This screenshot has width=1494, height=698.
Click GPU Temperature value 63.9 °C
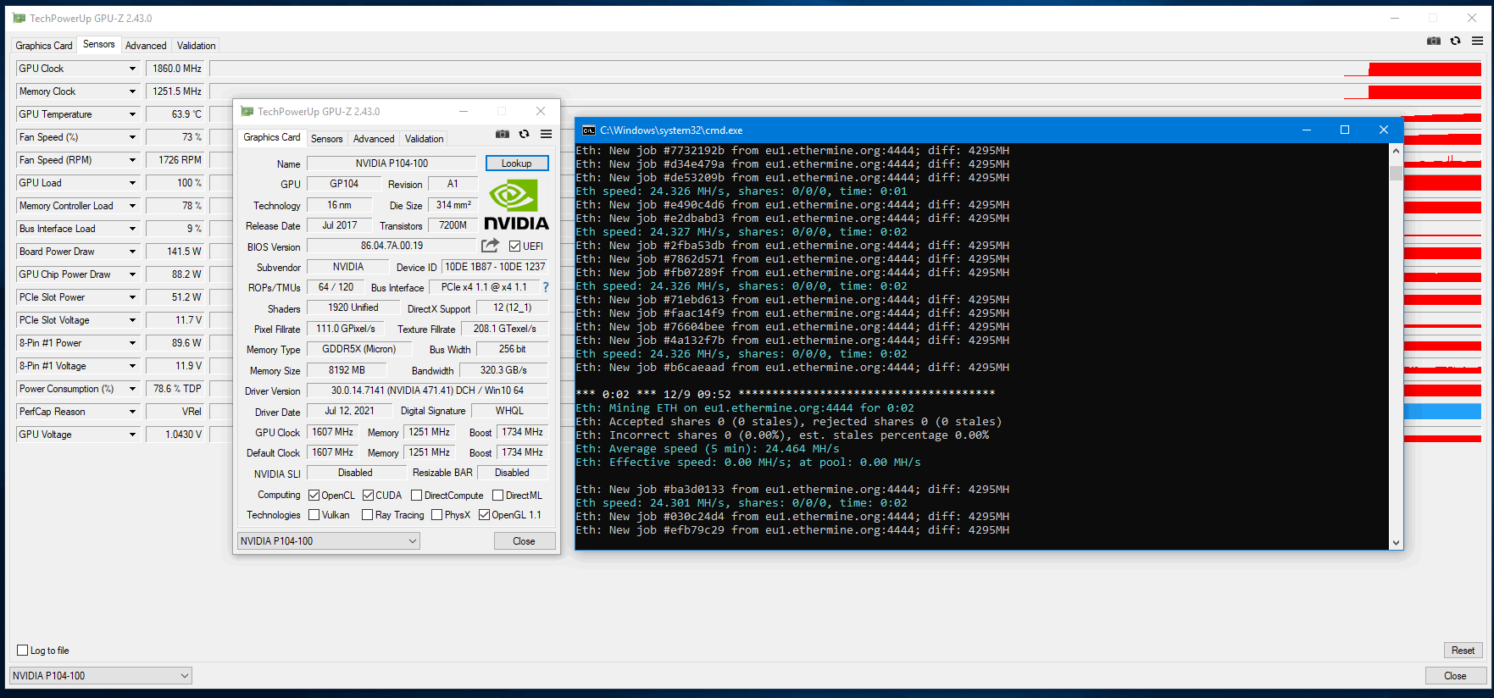pyautogui.click(x=176, y=114)
